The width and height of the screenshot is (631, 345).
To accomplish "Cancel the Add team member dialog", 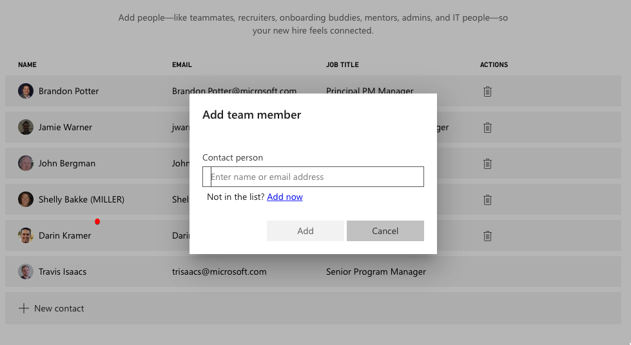I will coord(385,231).
